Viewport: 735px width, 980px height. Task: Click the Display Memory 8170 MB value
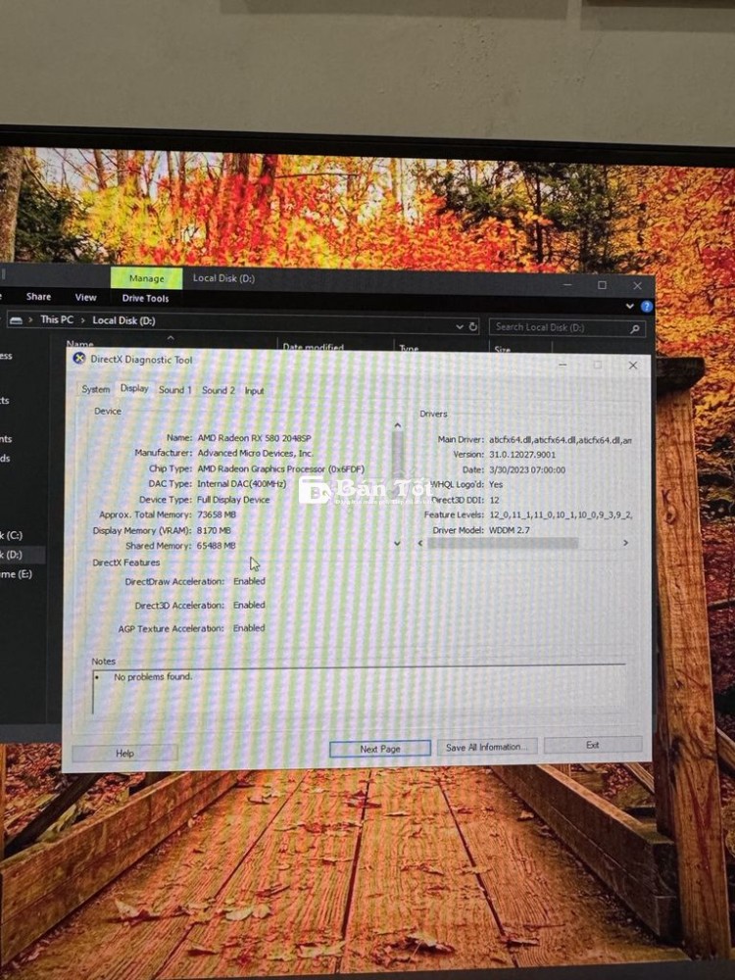tap(214, 530)
